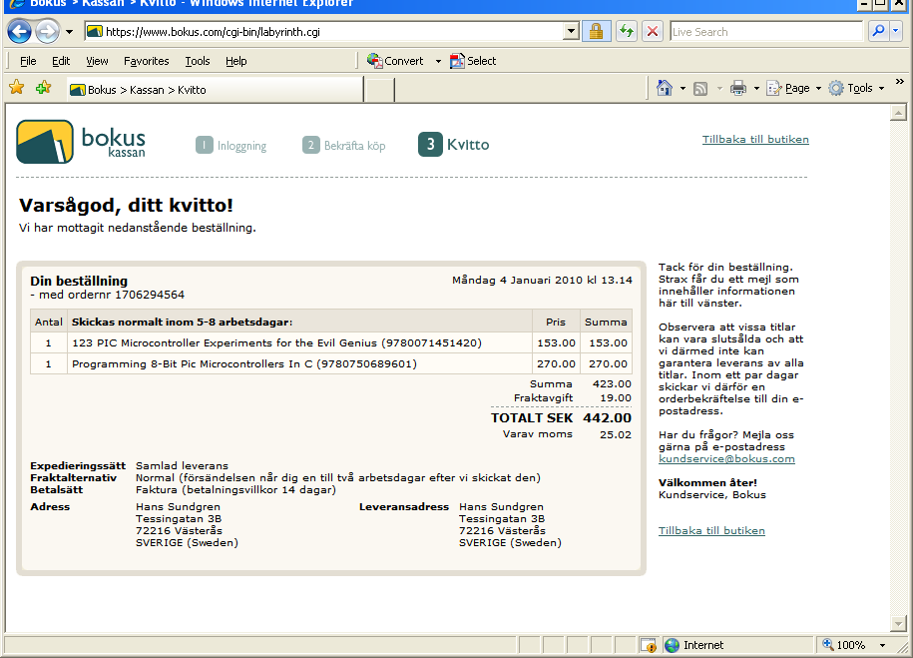Expand the Convert dropdown arrow
This screenshot has width=913, height=658.
pos(438,61)
